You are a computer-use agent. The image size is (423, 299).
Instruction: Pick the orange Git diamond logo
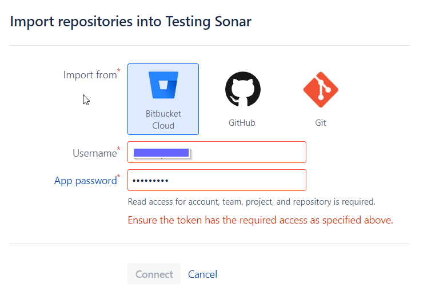[321, 90]
